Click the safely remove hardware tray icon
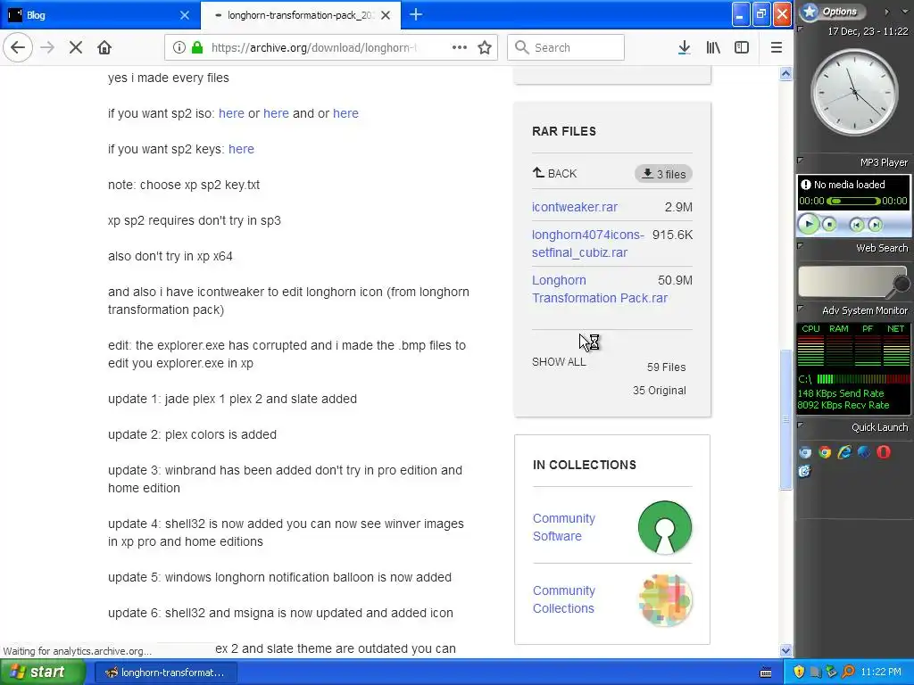 [831, 672]
